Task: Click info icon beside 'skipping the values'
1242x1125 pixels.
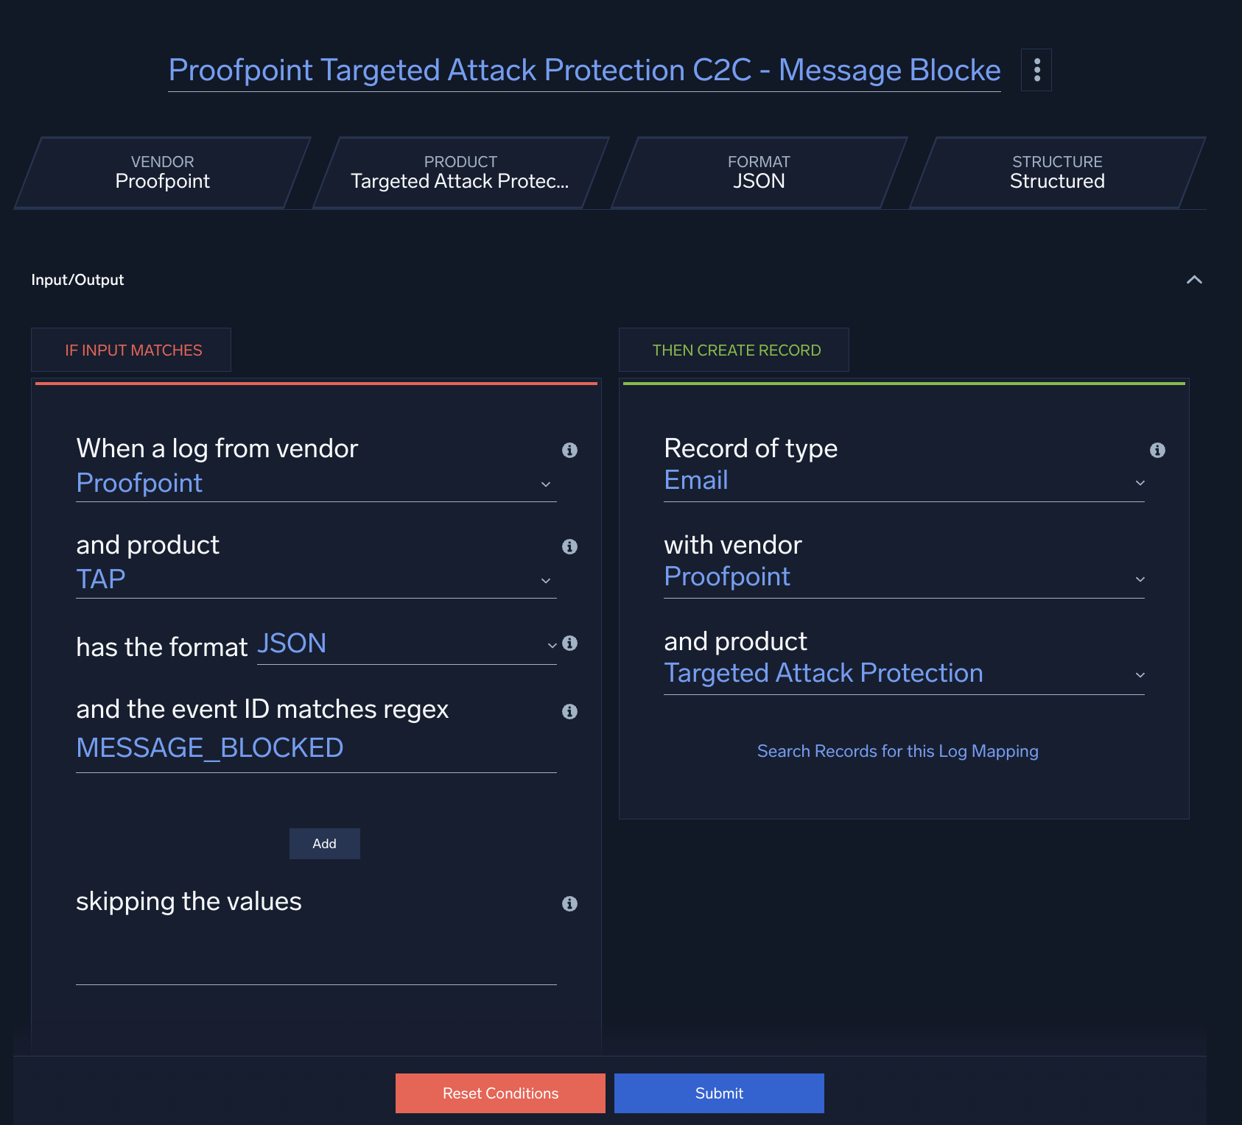Action: (x=569, y=903)
